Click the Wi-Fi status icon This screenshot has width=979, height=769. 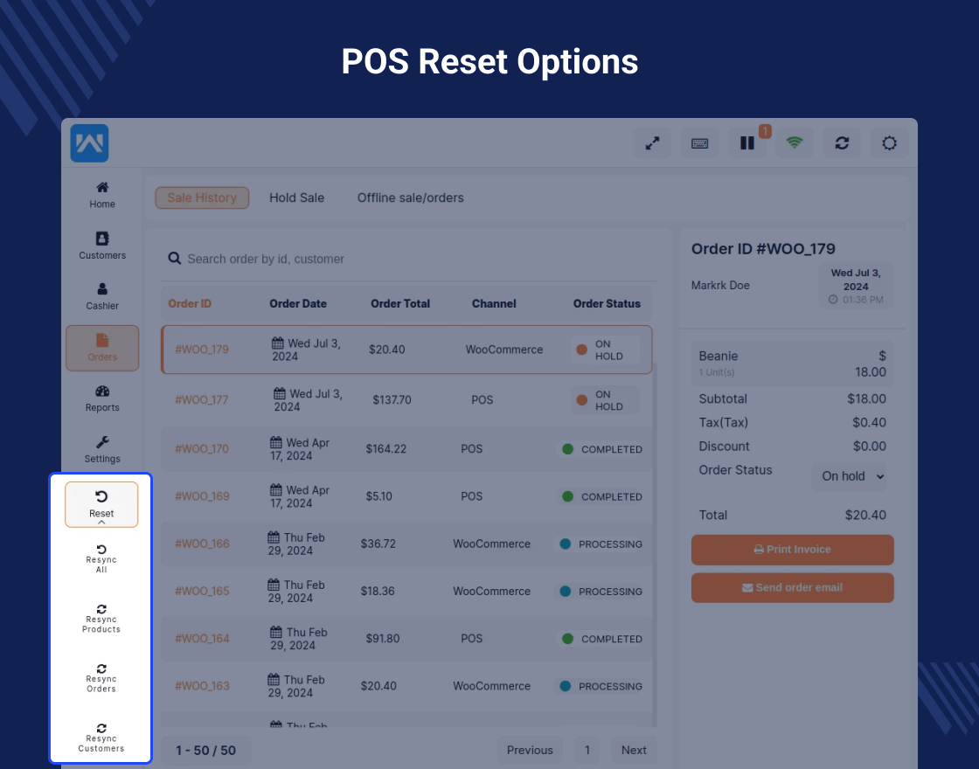pyautogui.click(x=795, y=142)
